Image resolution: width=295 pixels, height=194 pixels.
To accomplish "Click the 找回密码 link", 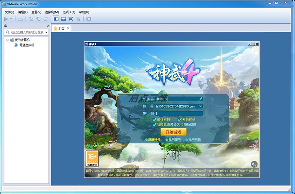I will click(195, 140).
